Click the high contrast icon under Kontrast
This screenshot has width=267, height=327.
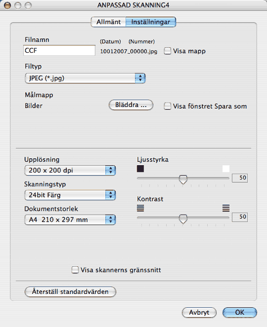point(226,208)
